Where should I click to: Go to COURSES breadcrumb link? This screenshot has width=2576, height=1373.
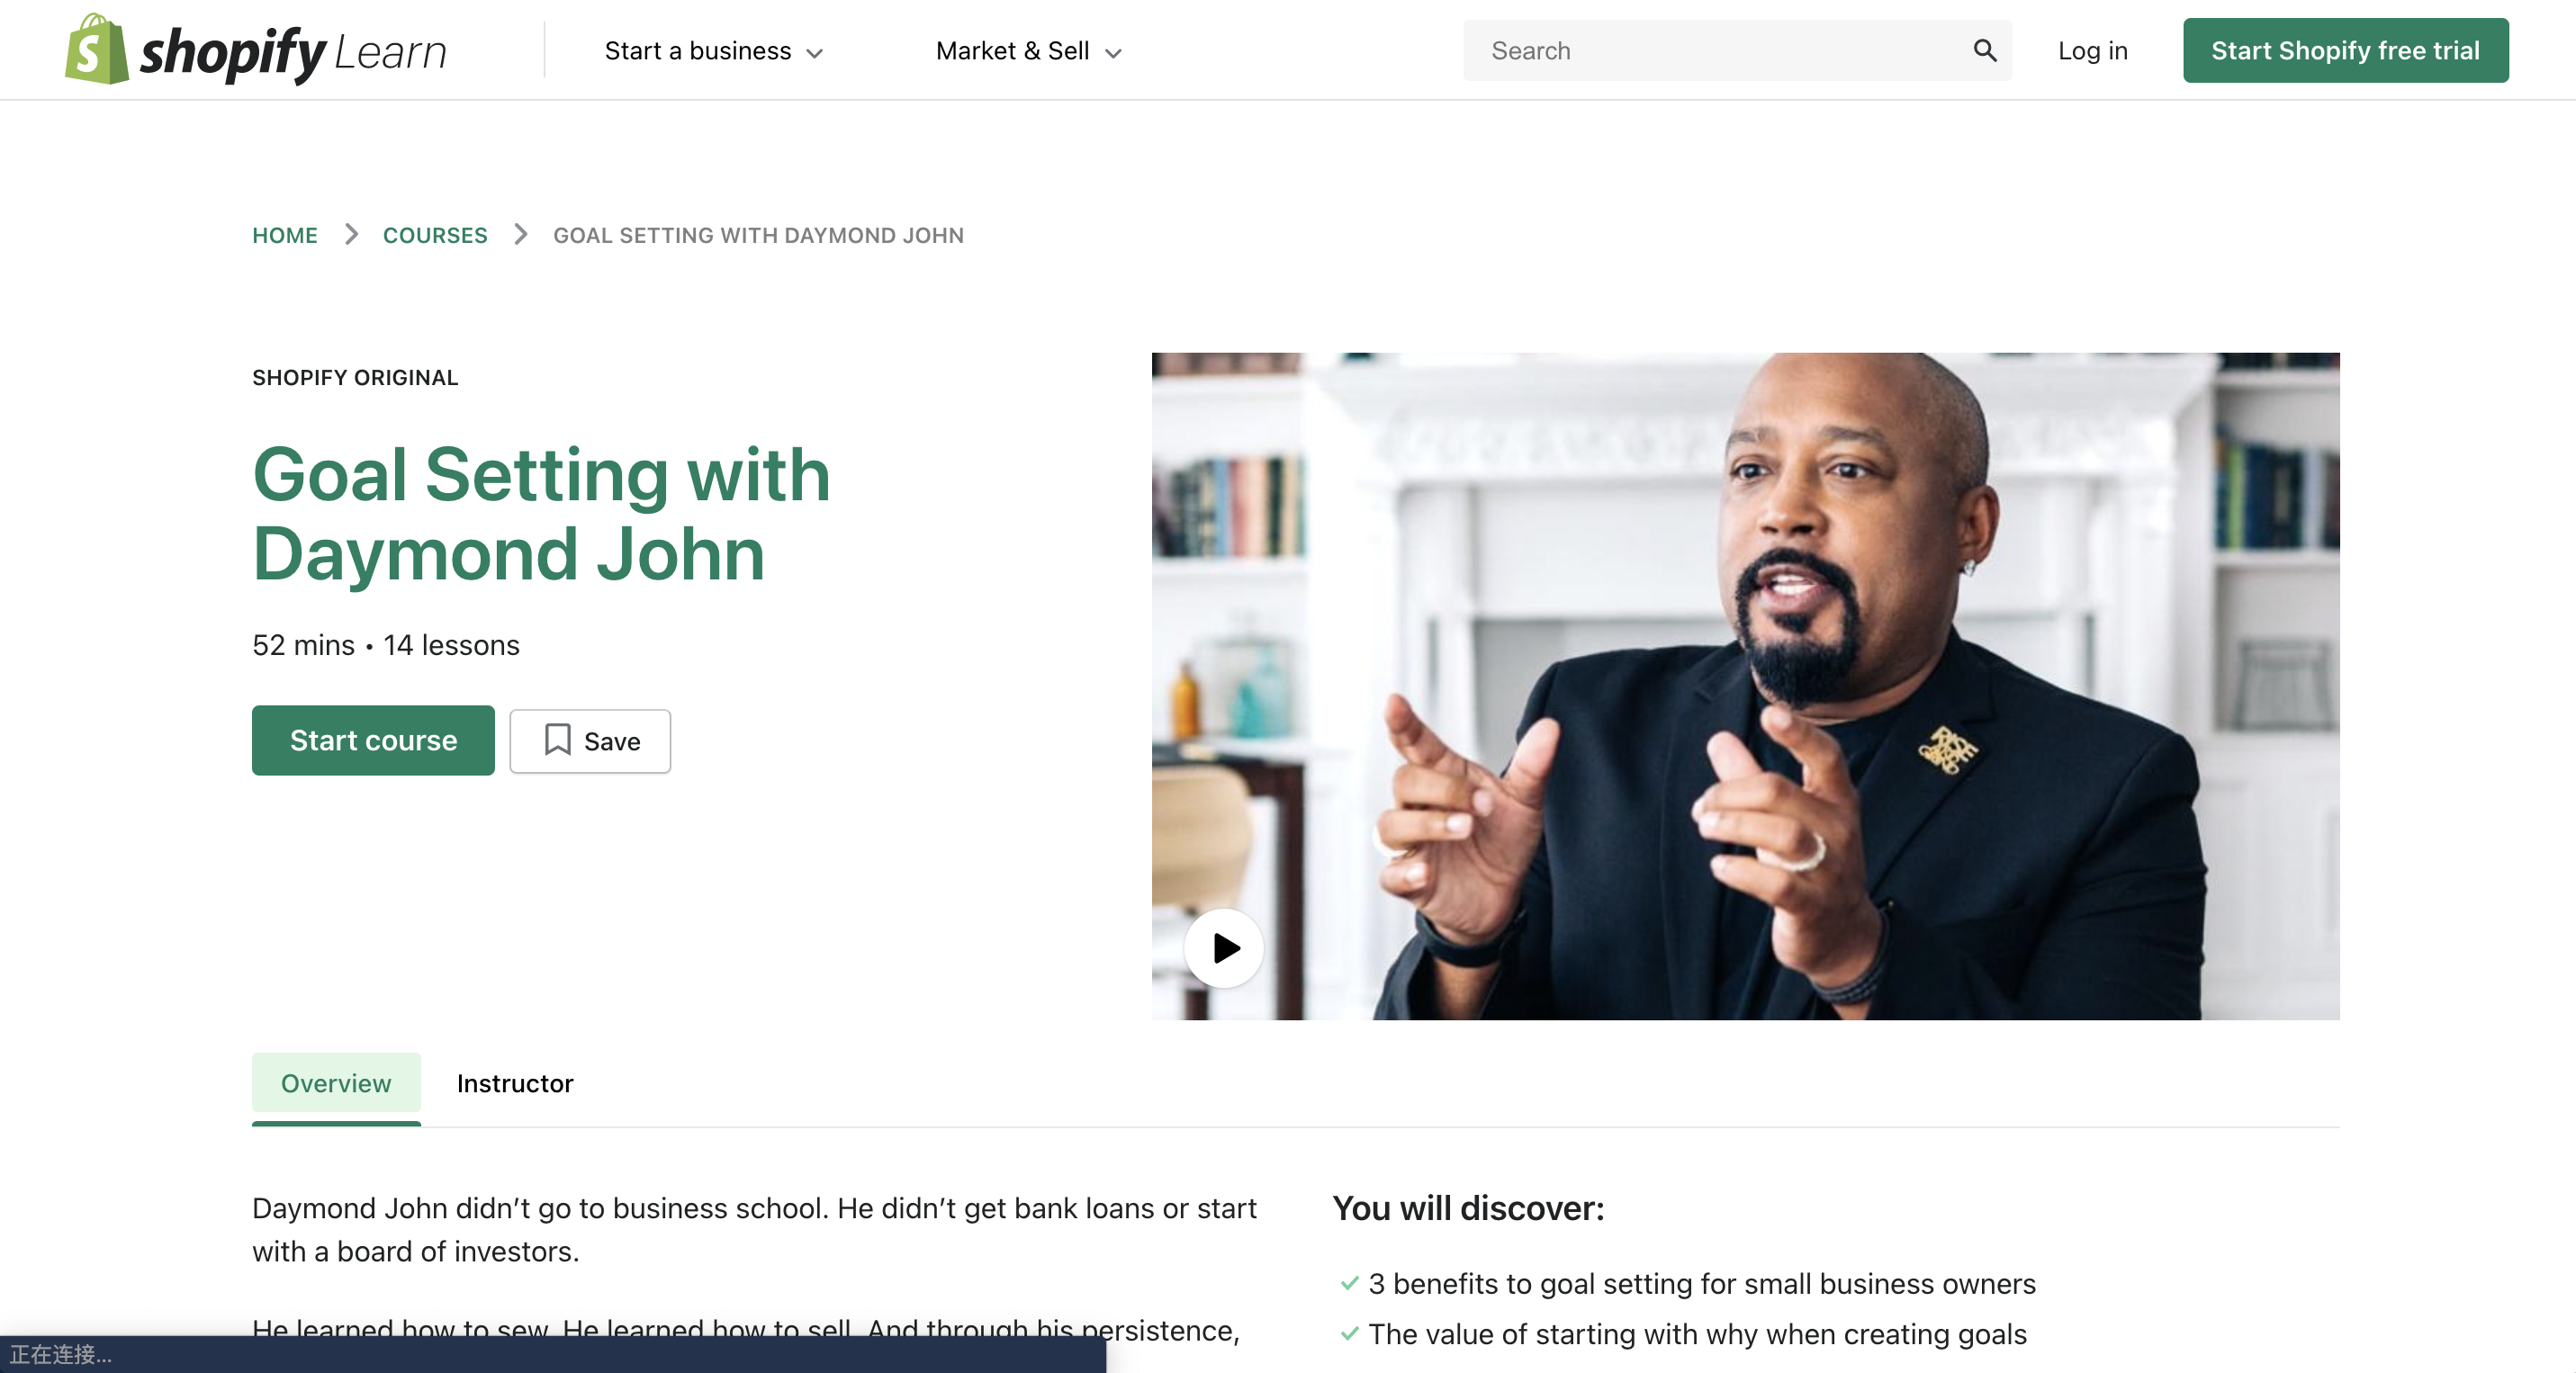coord(435,235)
